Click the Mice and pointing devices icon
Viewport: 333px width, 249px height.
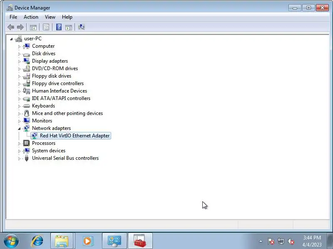(27, 113)
